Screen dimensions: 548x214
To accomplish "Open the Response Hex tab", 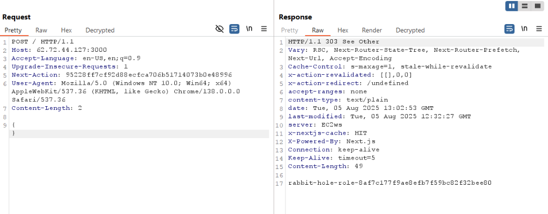I will point(343,30).
